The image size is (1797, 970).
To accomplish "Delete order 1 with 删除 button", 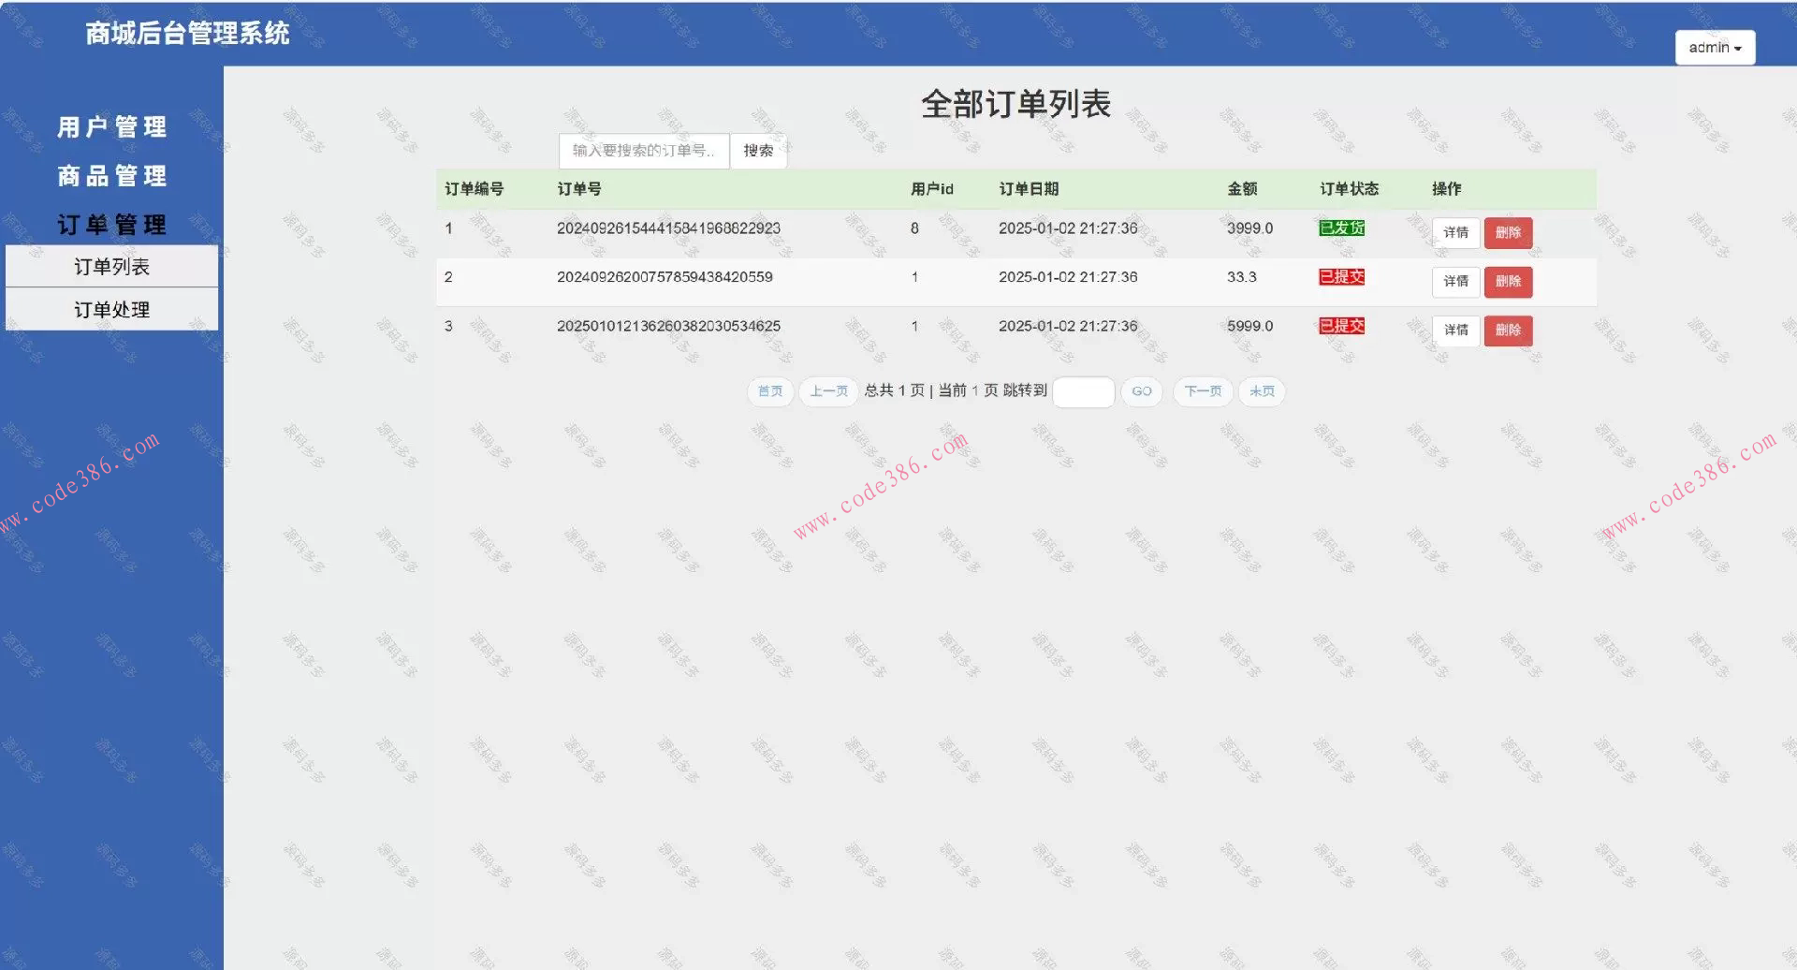I will 1508,232.
